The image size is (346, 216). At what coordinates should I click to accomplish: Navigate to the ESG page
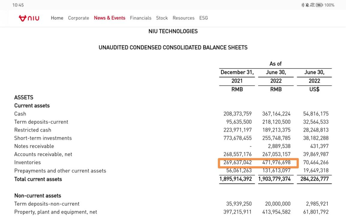[203, 18]
